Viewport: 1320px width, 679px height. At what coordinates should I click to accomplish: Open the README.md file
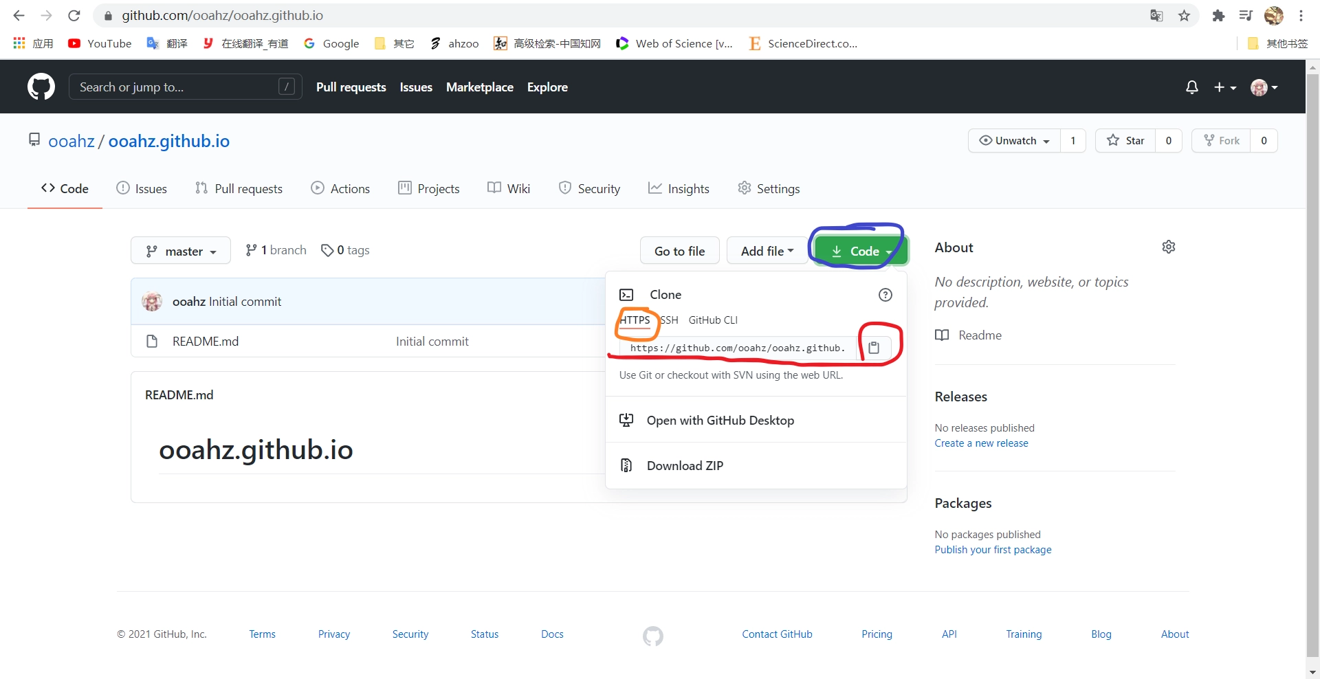coord(206,342)
